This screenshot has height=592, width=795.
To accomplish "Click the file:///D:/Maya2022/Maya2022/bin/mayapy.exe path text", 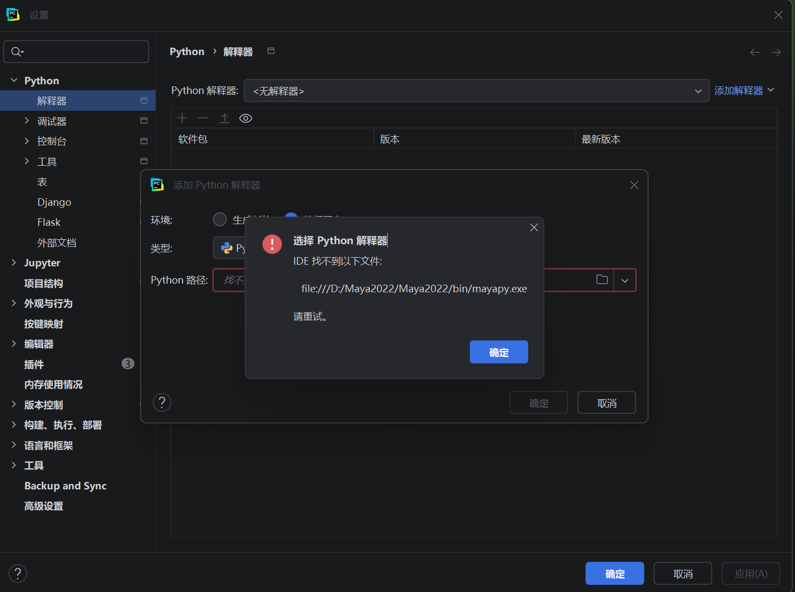I will click(414, 288).
